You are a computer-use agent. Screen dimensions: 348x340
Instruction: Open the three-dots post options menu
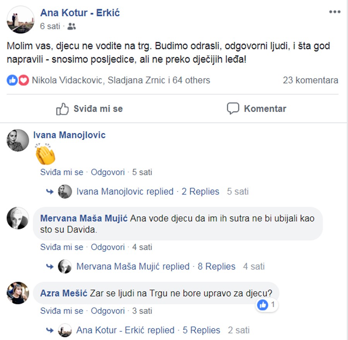point(334,12)
